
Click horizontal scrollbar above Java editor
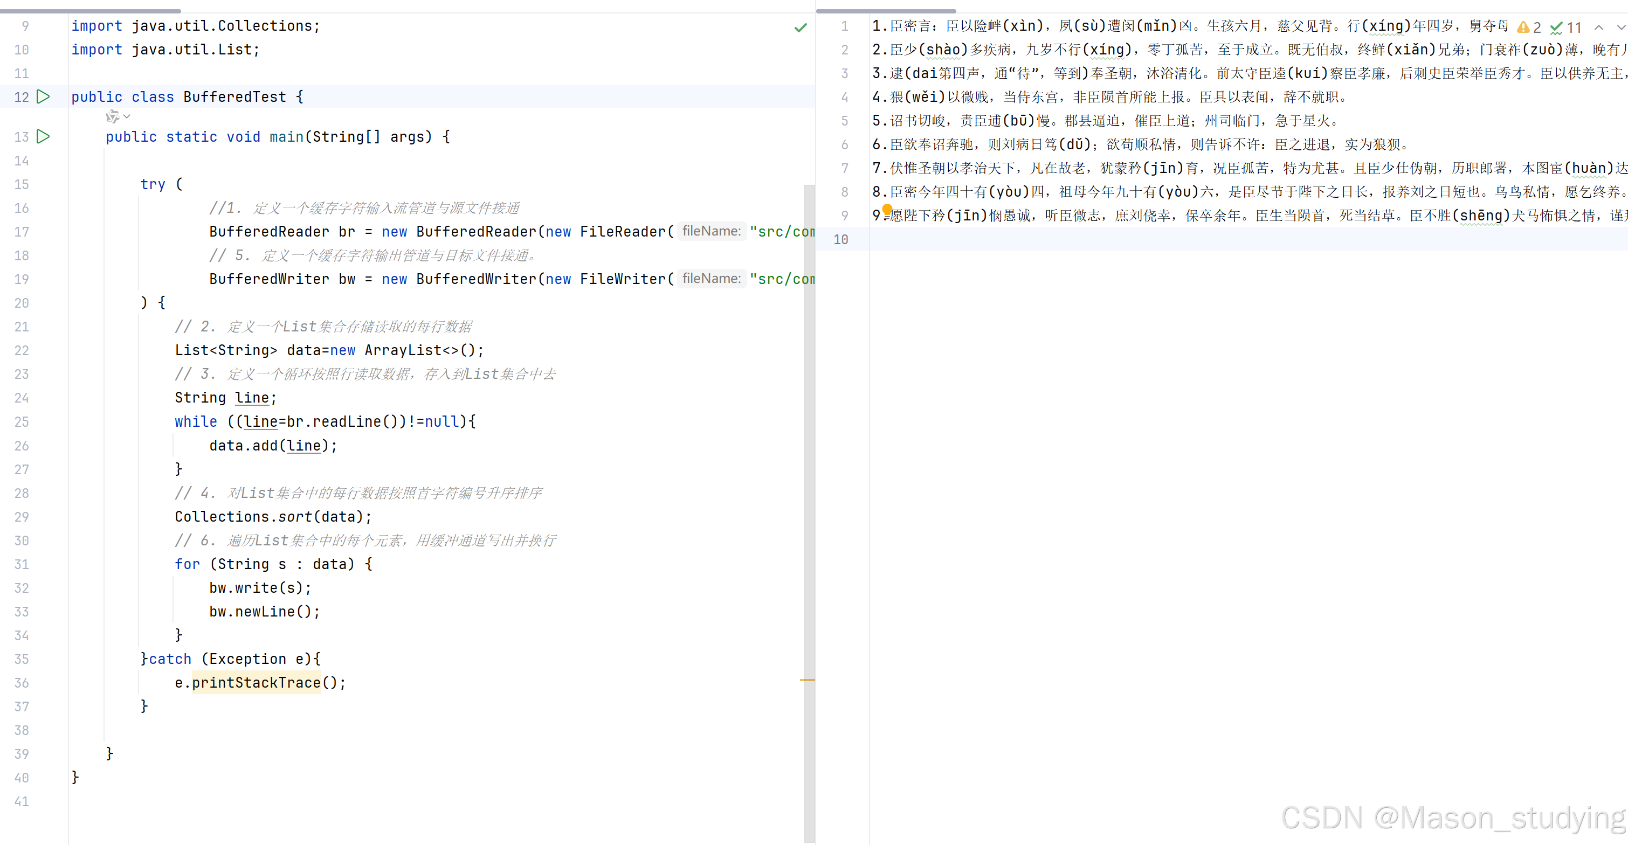coord(91,11)
